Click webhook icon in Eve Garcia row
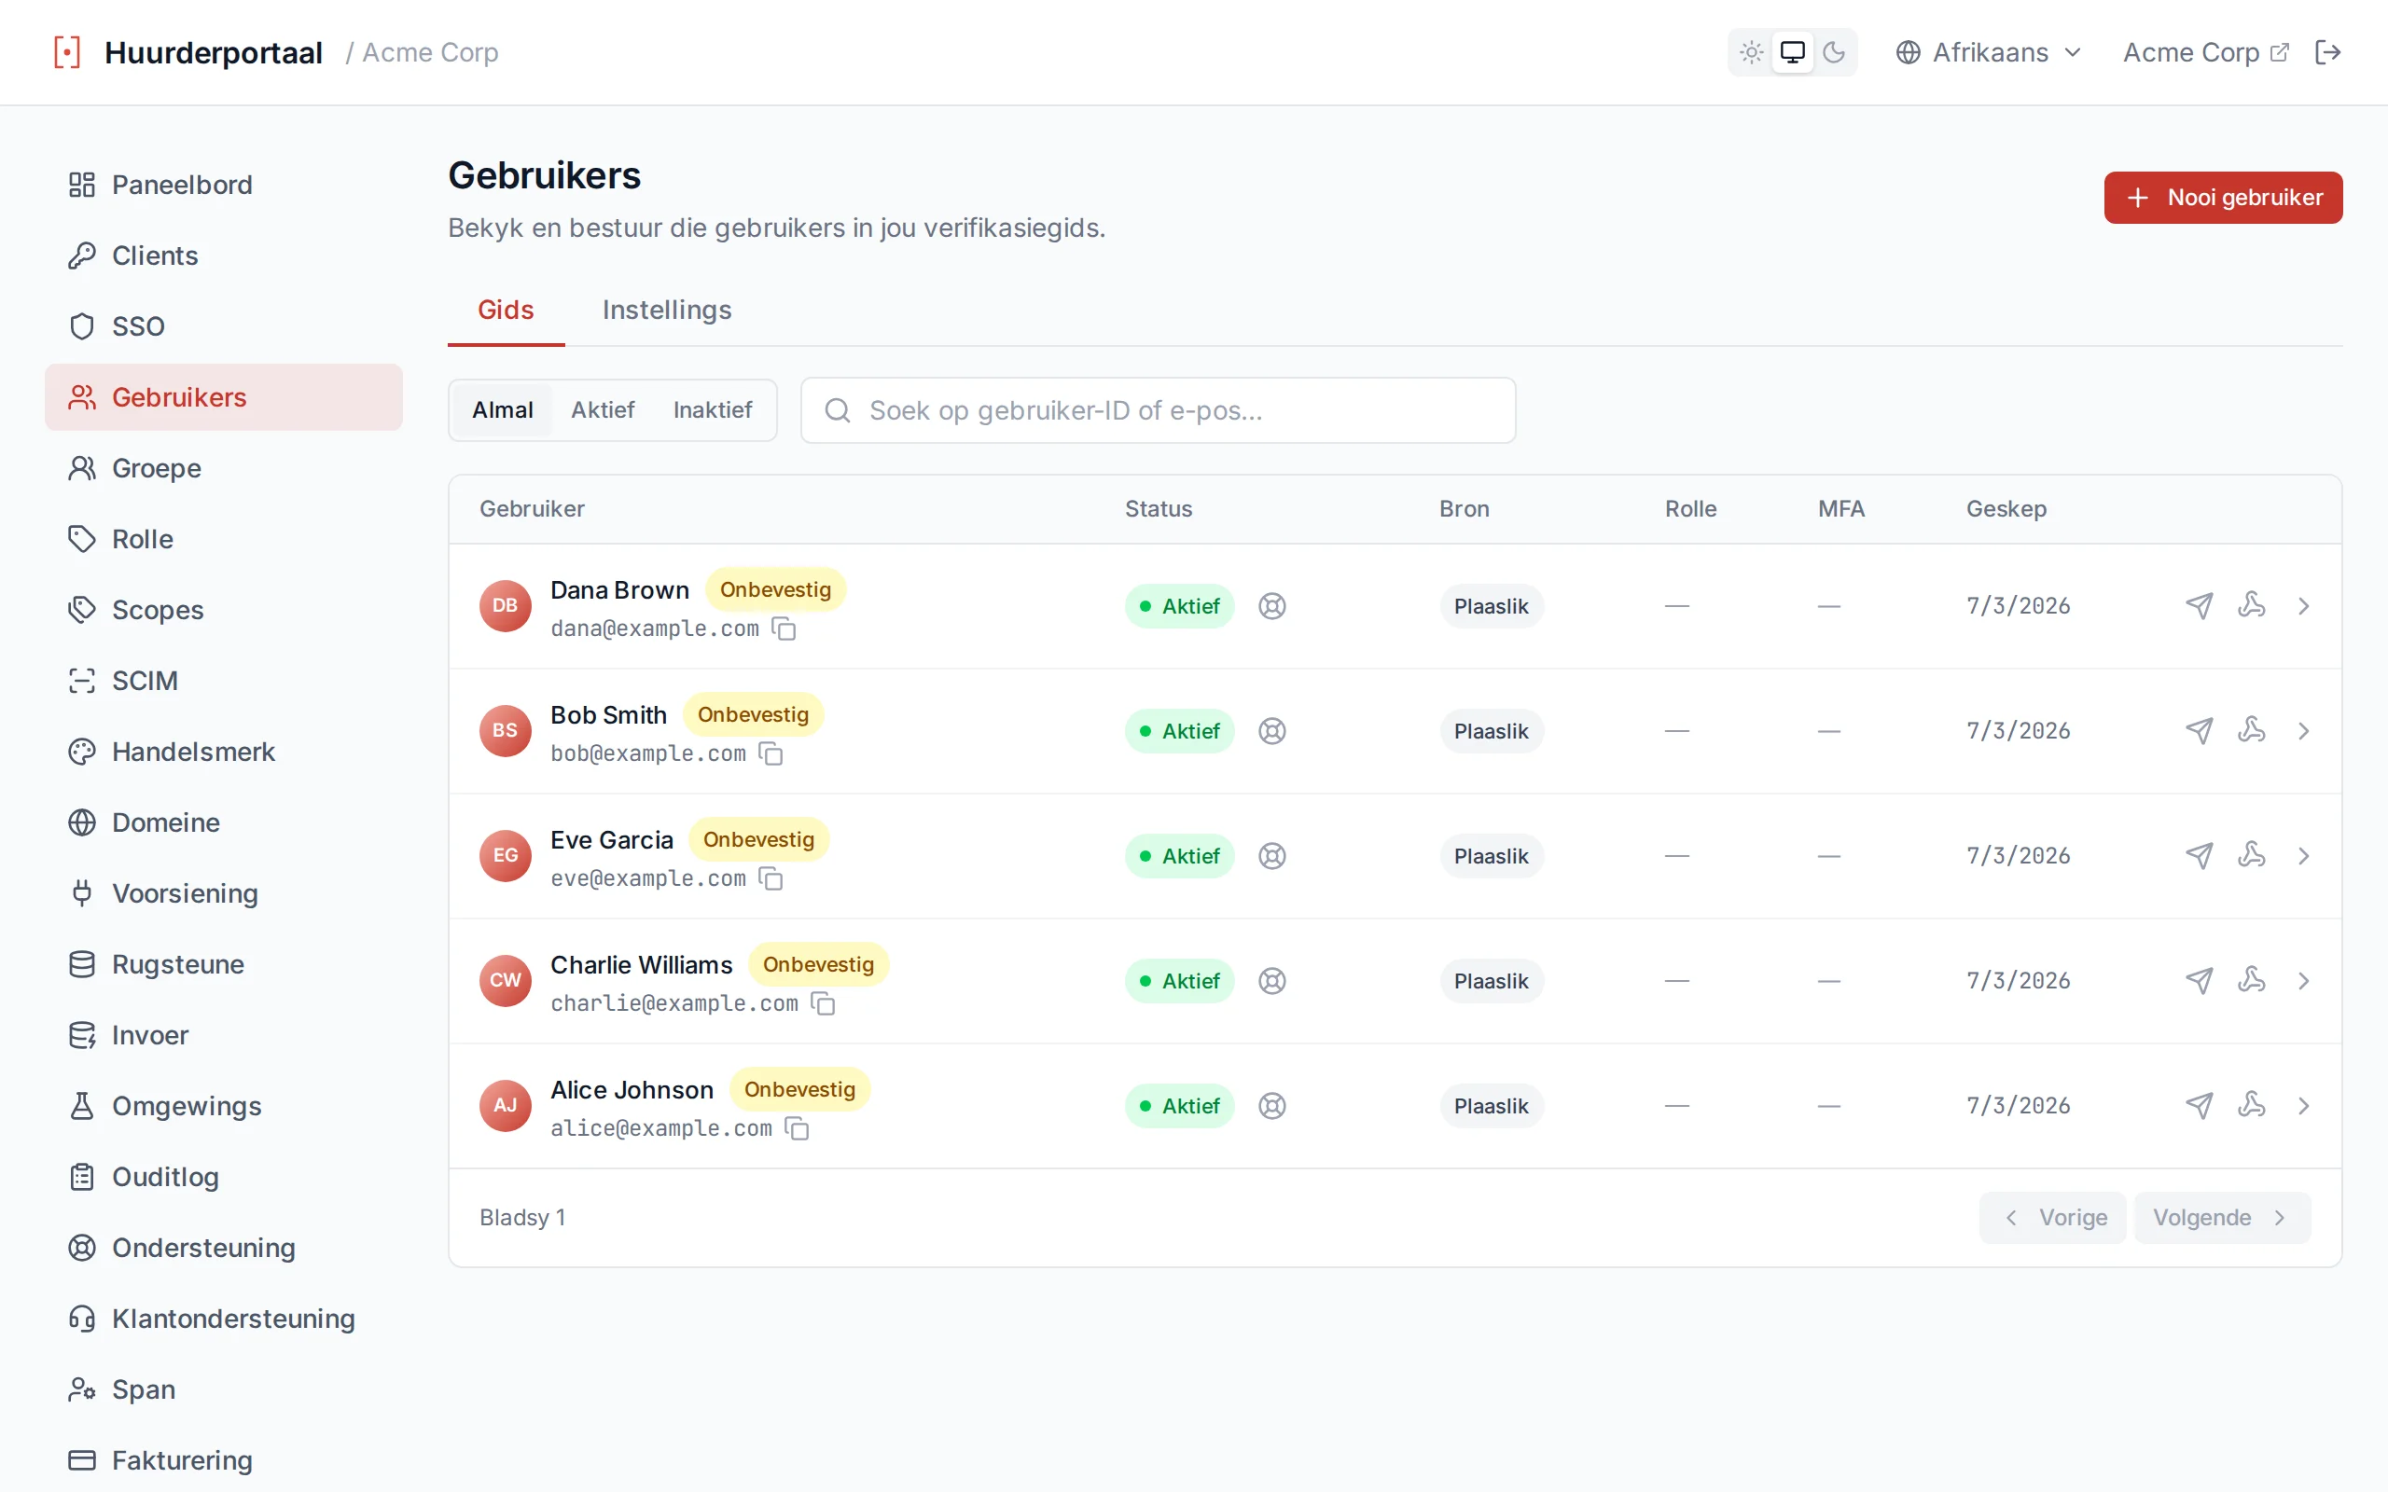This screenshot has width=2388, height=1492. click(x=2251, y=854)
